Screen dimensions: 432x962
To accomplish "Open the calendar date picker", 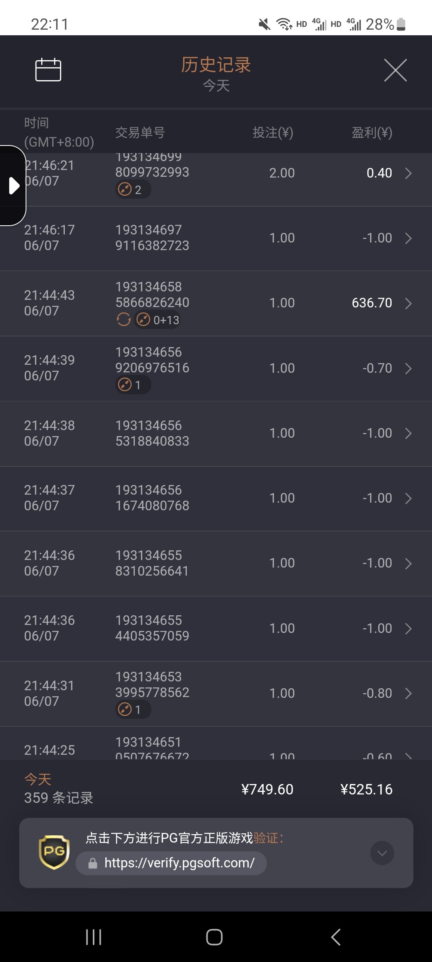I will (x=48, y=70).
